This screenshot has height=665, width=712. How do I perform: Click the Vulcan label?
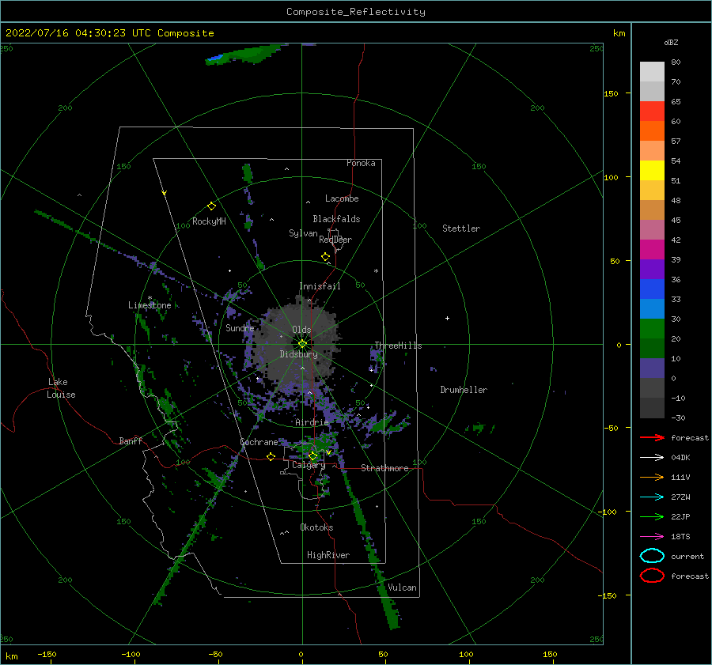403,588
